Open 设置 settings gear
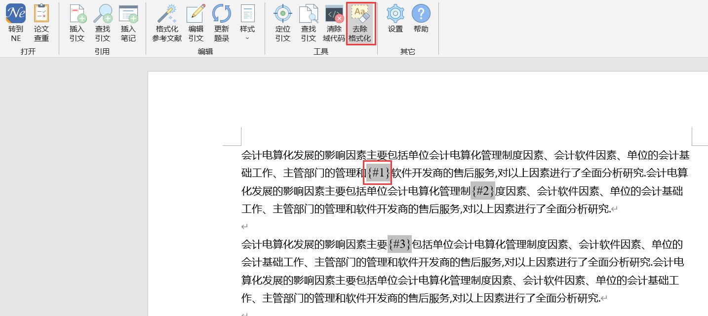This screenshot has height=316, width=708. tap(395, 20)
